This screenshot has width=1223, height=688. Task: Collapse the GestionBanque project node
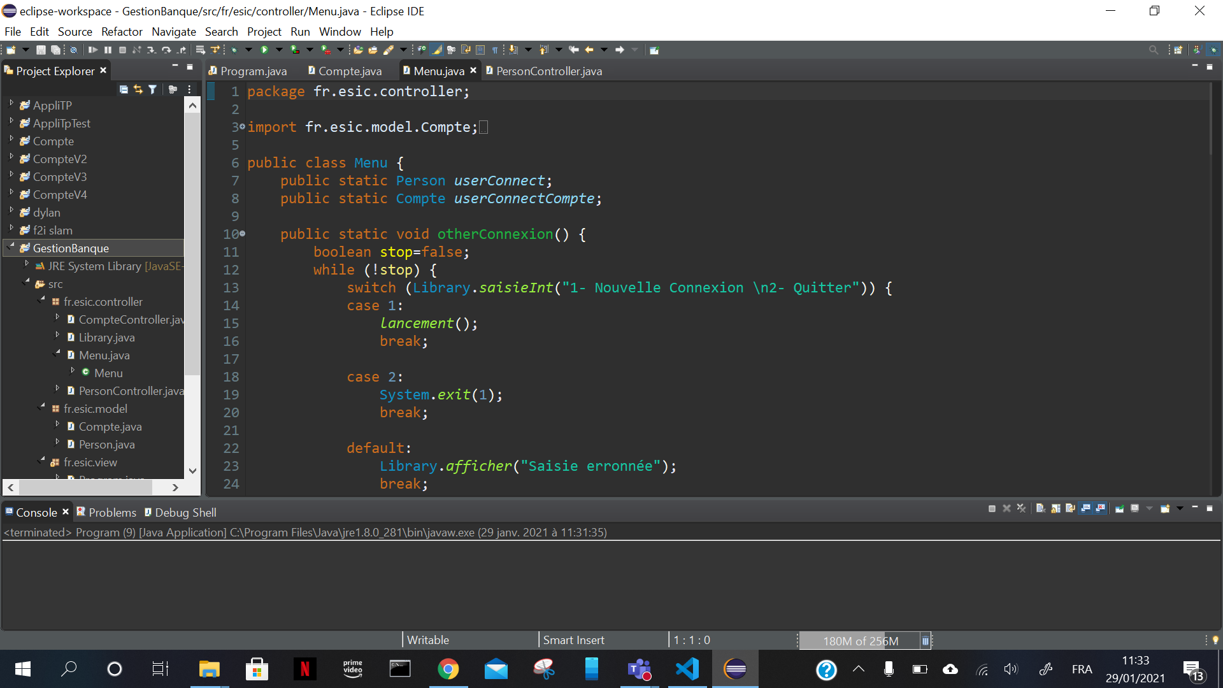coord(11,247)
